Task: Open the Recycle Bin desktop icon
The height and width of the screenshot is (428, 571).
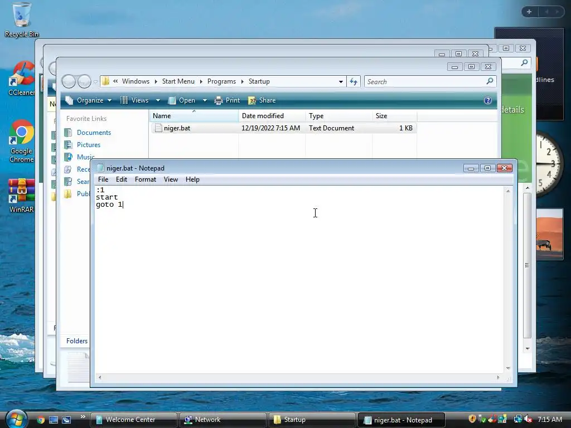Action: pyautogui.click(x=21, y=20)
